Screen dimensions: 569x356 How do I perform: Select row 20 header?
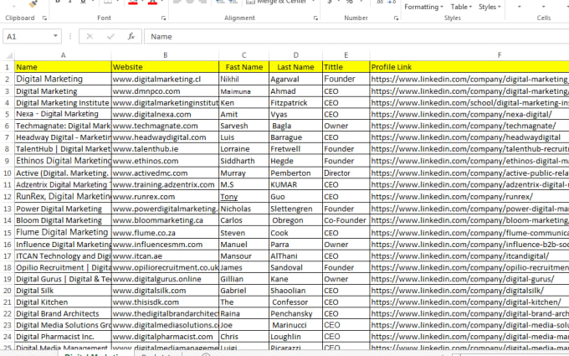(x=7, y=291)
